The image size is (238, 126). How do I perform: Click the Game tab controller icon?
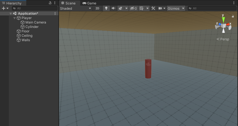[84, 3]
